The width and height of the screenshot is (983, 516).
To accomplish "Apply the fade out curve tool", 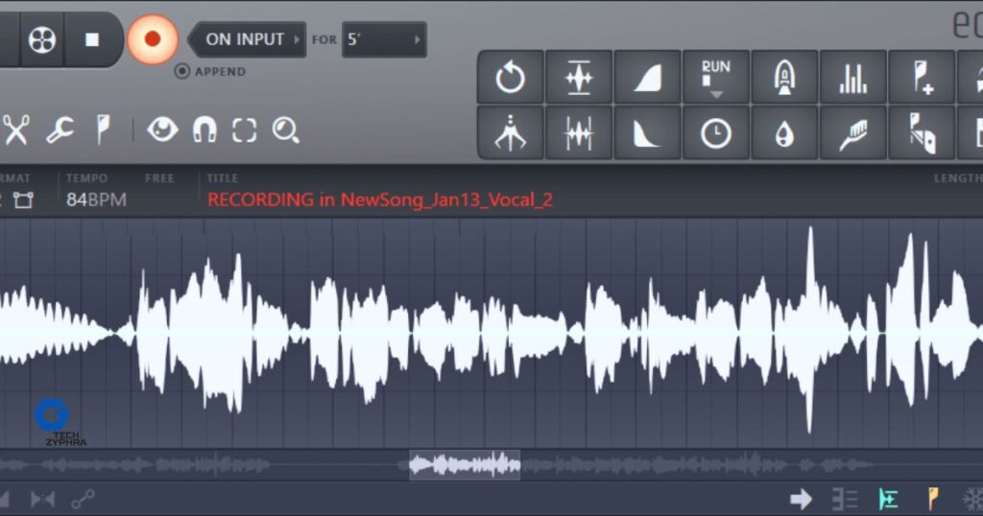I will coord(647,132).
